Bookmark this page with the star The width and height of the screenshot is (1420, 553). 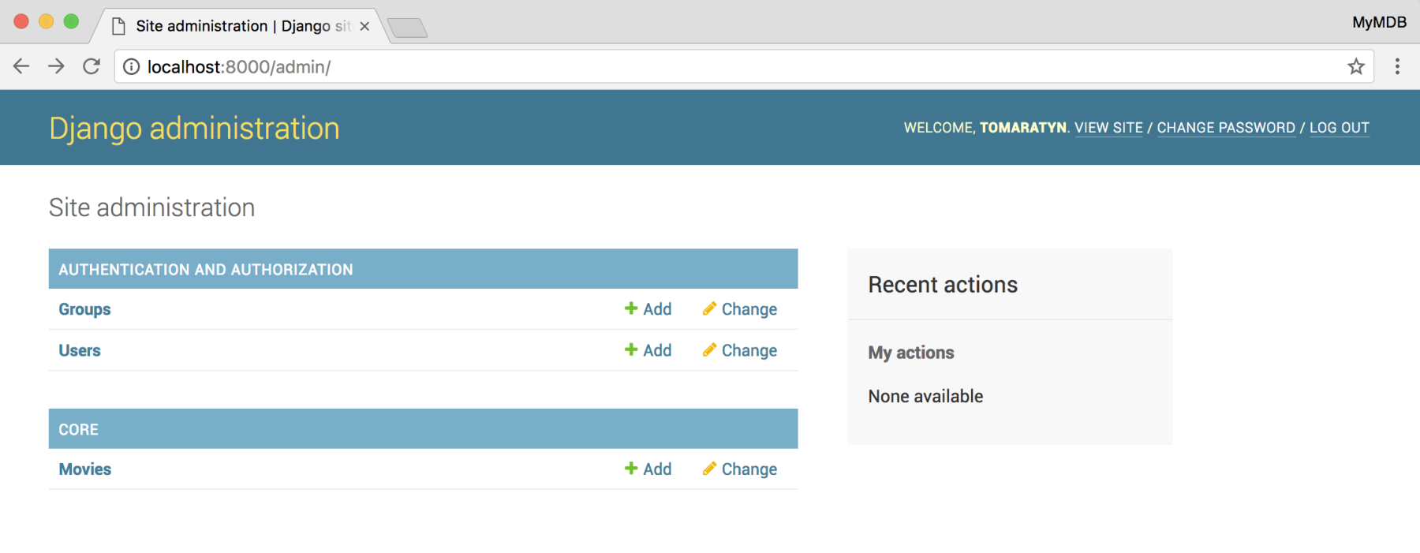(x=1356, y=66)
